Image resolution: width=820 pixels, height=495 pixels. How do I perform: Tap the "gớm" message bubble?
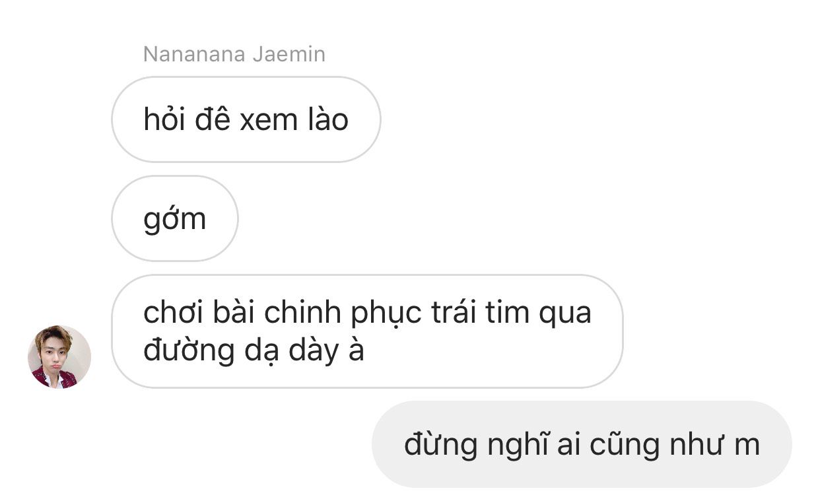(175, 218)
